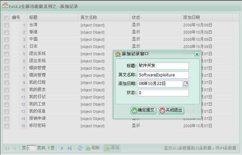Select the 报销申请 title cell

point(53,119)
